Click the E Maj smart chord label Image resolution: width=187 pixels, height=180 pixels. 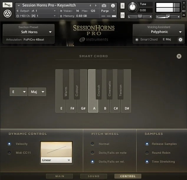coord(167,39)
